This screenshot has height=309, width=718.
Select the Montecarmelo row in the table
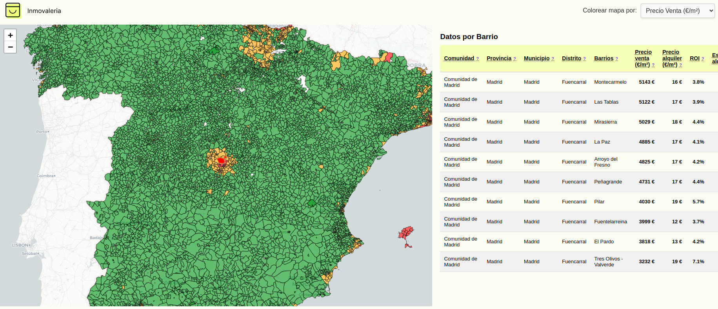point(610,82)
